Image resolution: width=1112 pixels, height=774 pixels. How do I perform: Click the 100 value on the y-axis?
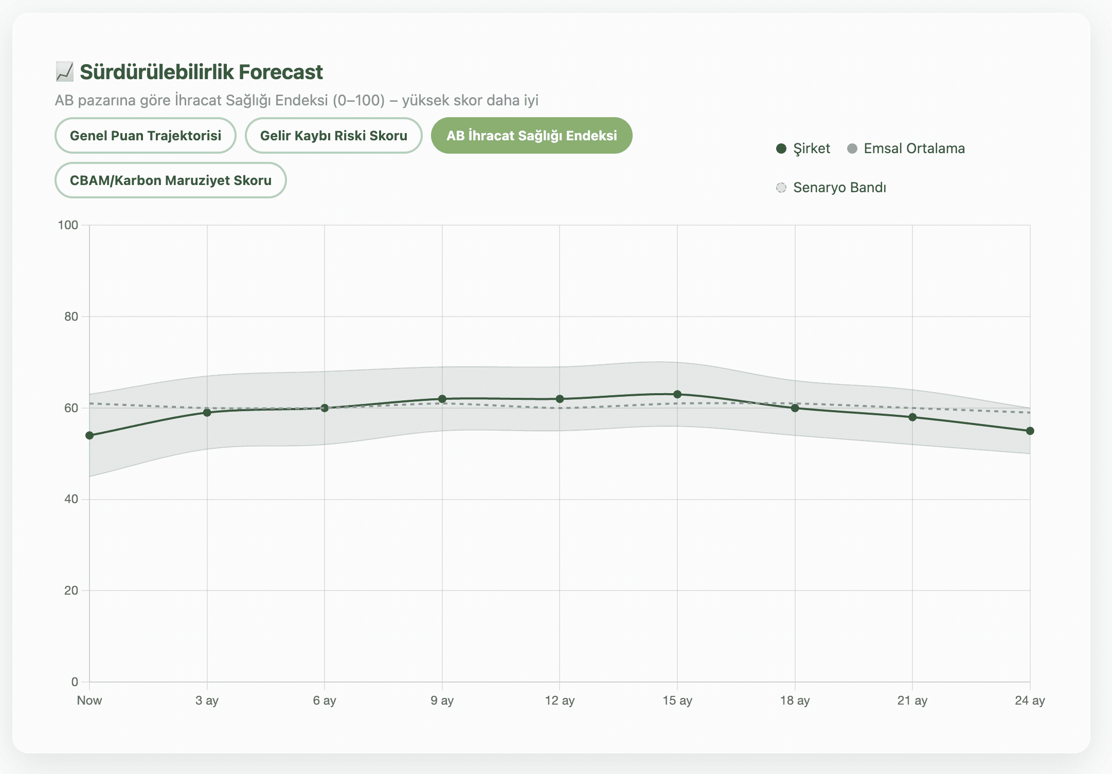tap(68, 225)
